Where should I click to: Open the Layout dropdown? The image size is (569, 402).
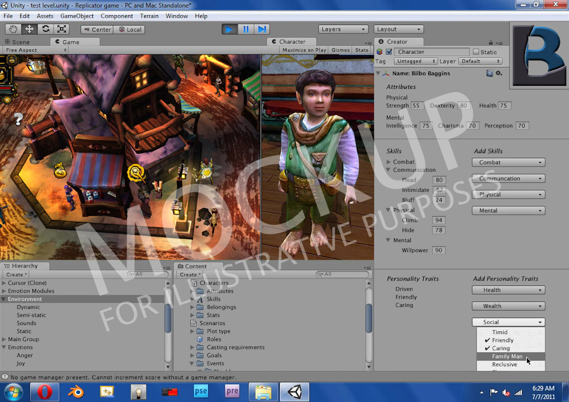pyautogui.click(x=399, y=29)
